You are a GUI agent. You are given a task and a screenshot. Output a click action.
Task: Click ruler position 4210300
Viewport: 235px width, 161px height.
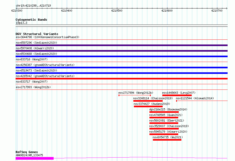point(17,11)
